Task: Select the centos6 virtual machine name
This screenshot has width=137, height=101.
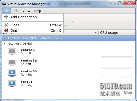Action: pyautogui.click(x=28, y=50)
